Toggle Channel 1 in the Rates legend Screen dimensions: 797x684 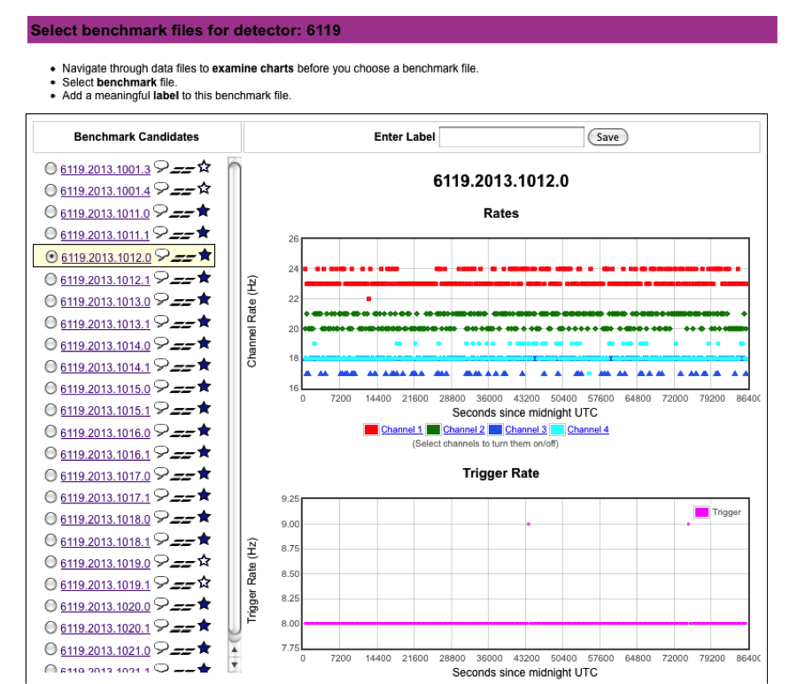click(402, 430)
